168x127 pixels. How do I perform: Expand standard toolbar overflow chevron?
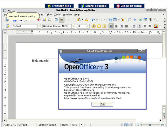[x=164, y=18]
